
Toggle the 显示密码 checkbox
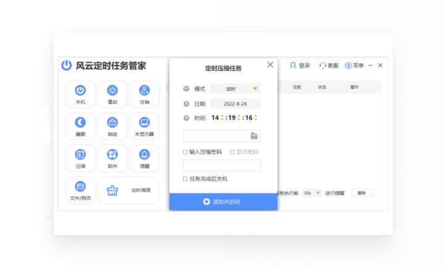232,152
